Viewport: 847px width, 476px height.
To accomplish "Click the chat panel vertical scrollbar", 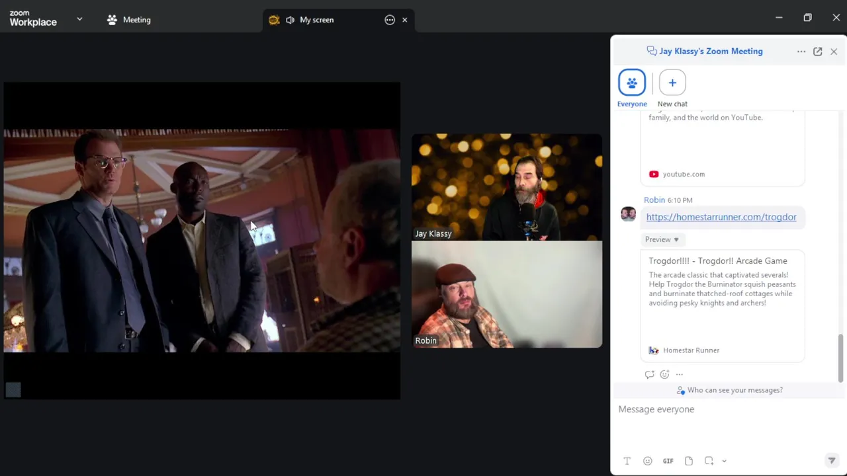I will [841, 358].
